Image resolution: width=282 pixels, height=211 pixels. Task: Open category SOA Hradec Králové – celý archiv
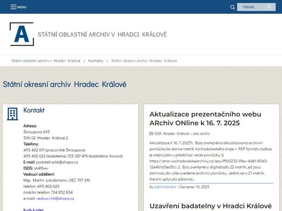182,134
